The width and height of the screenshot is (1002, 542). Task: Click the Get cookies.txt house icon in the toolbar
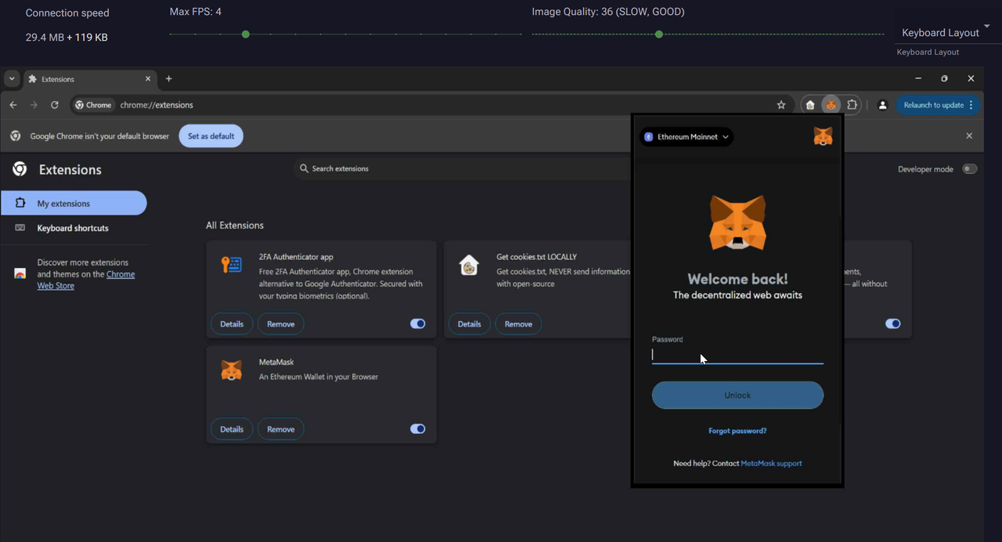[810, 105]
